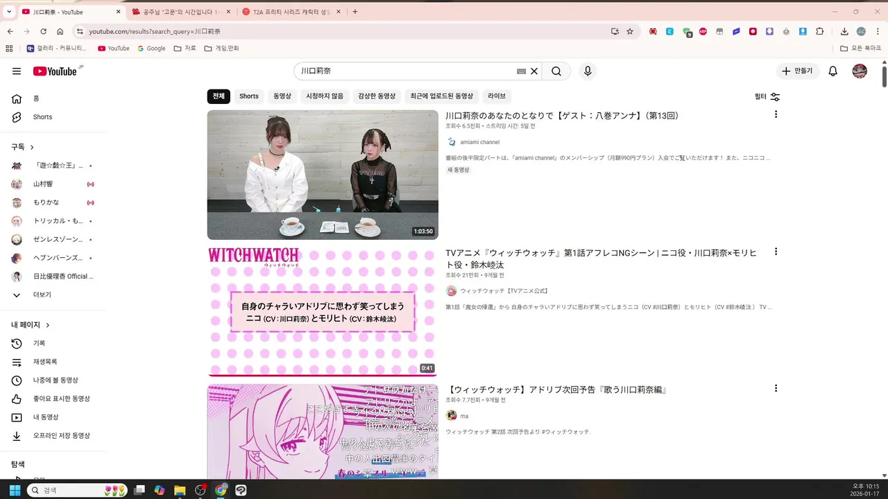Select the 최근에 업로드된 동영상 chip

pyautogui.click(x=441, y=96)
